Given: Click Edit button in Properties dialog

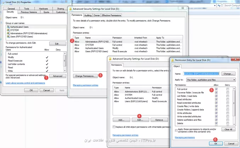Looking at the screenshot, I should 58,44.
